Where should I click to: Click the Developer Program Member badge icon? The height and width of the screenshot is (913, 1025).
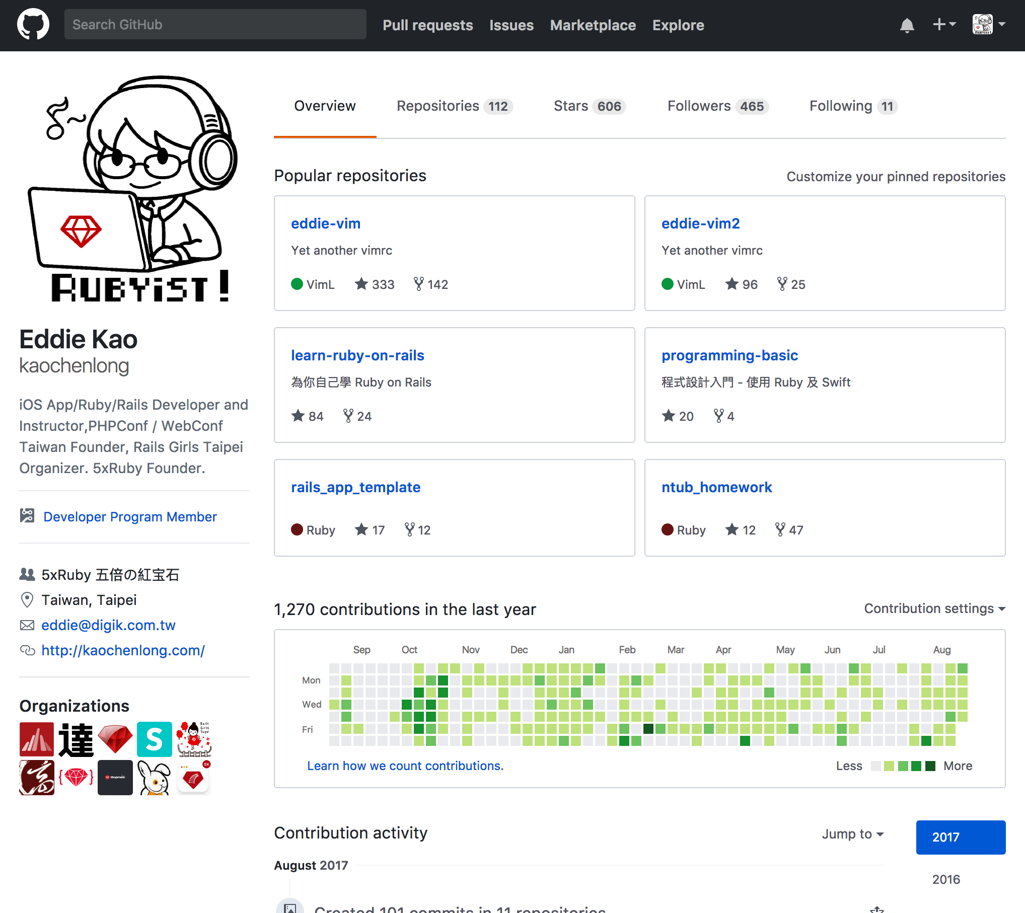point(27,516)
